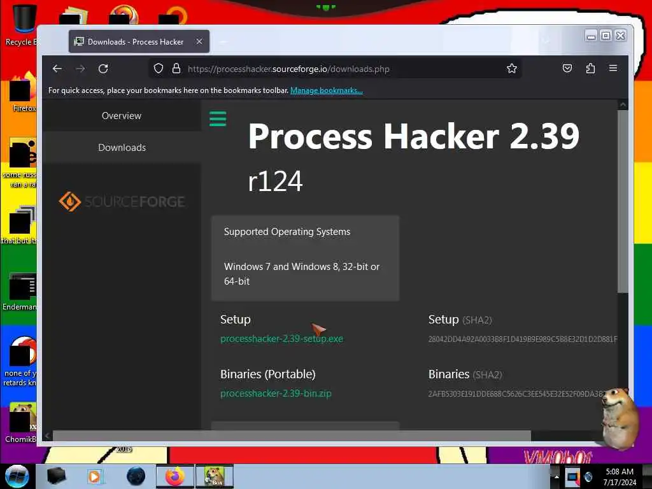Click the Supported Operating Systems heading
The width and height of the screenshot is (652, 489).
pos(287,232)
